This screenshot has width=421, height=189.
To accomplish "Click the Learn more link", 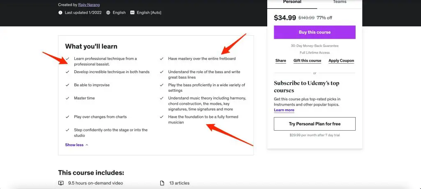I will tap(284, 110).
